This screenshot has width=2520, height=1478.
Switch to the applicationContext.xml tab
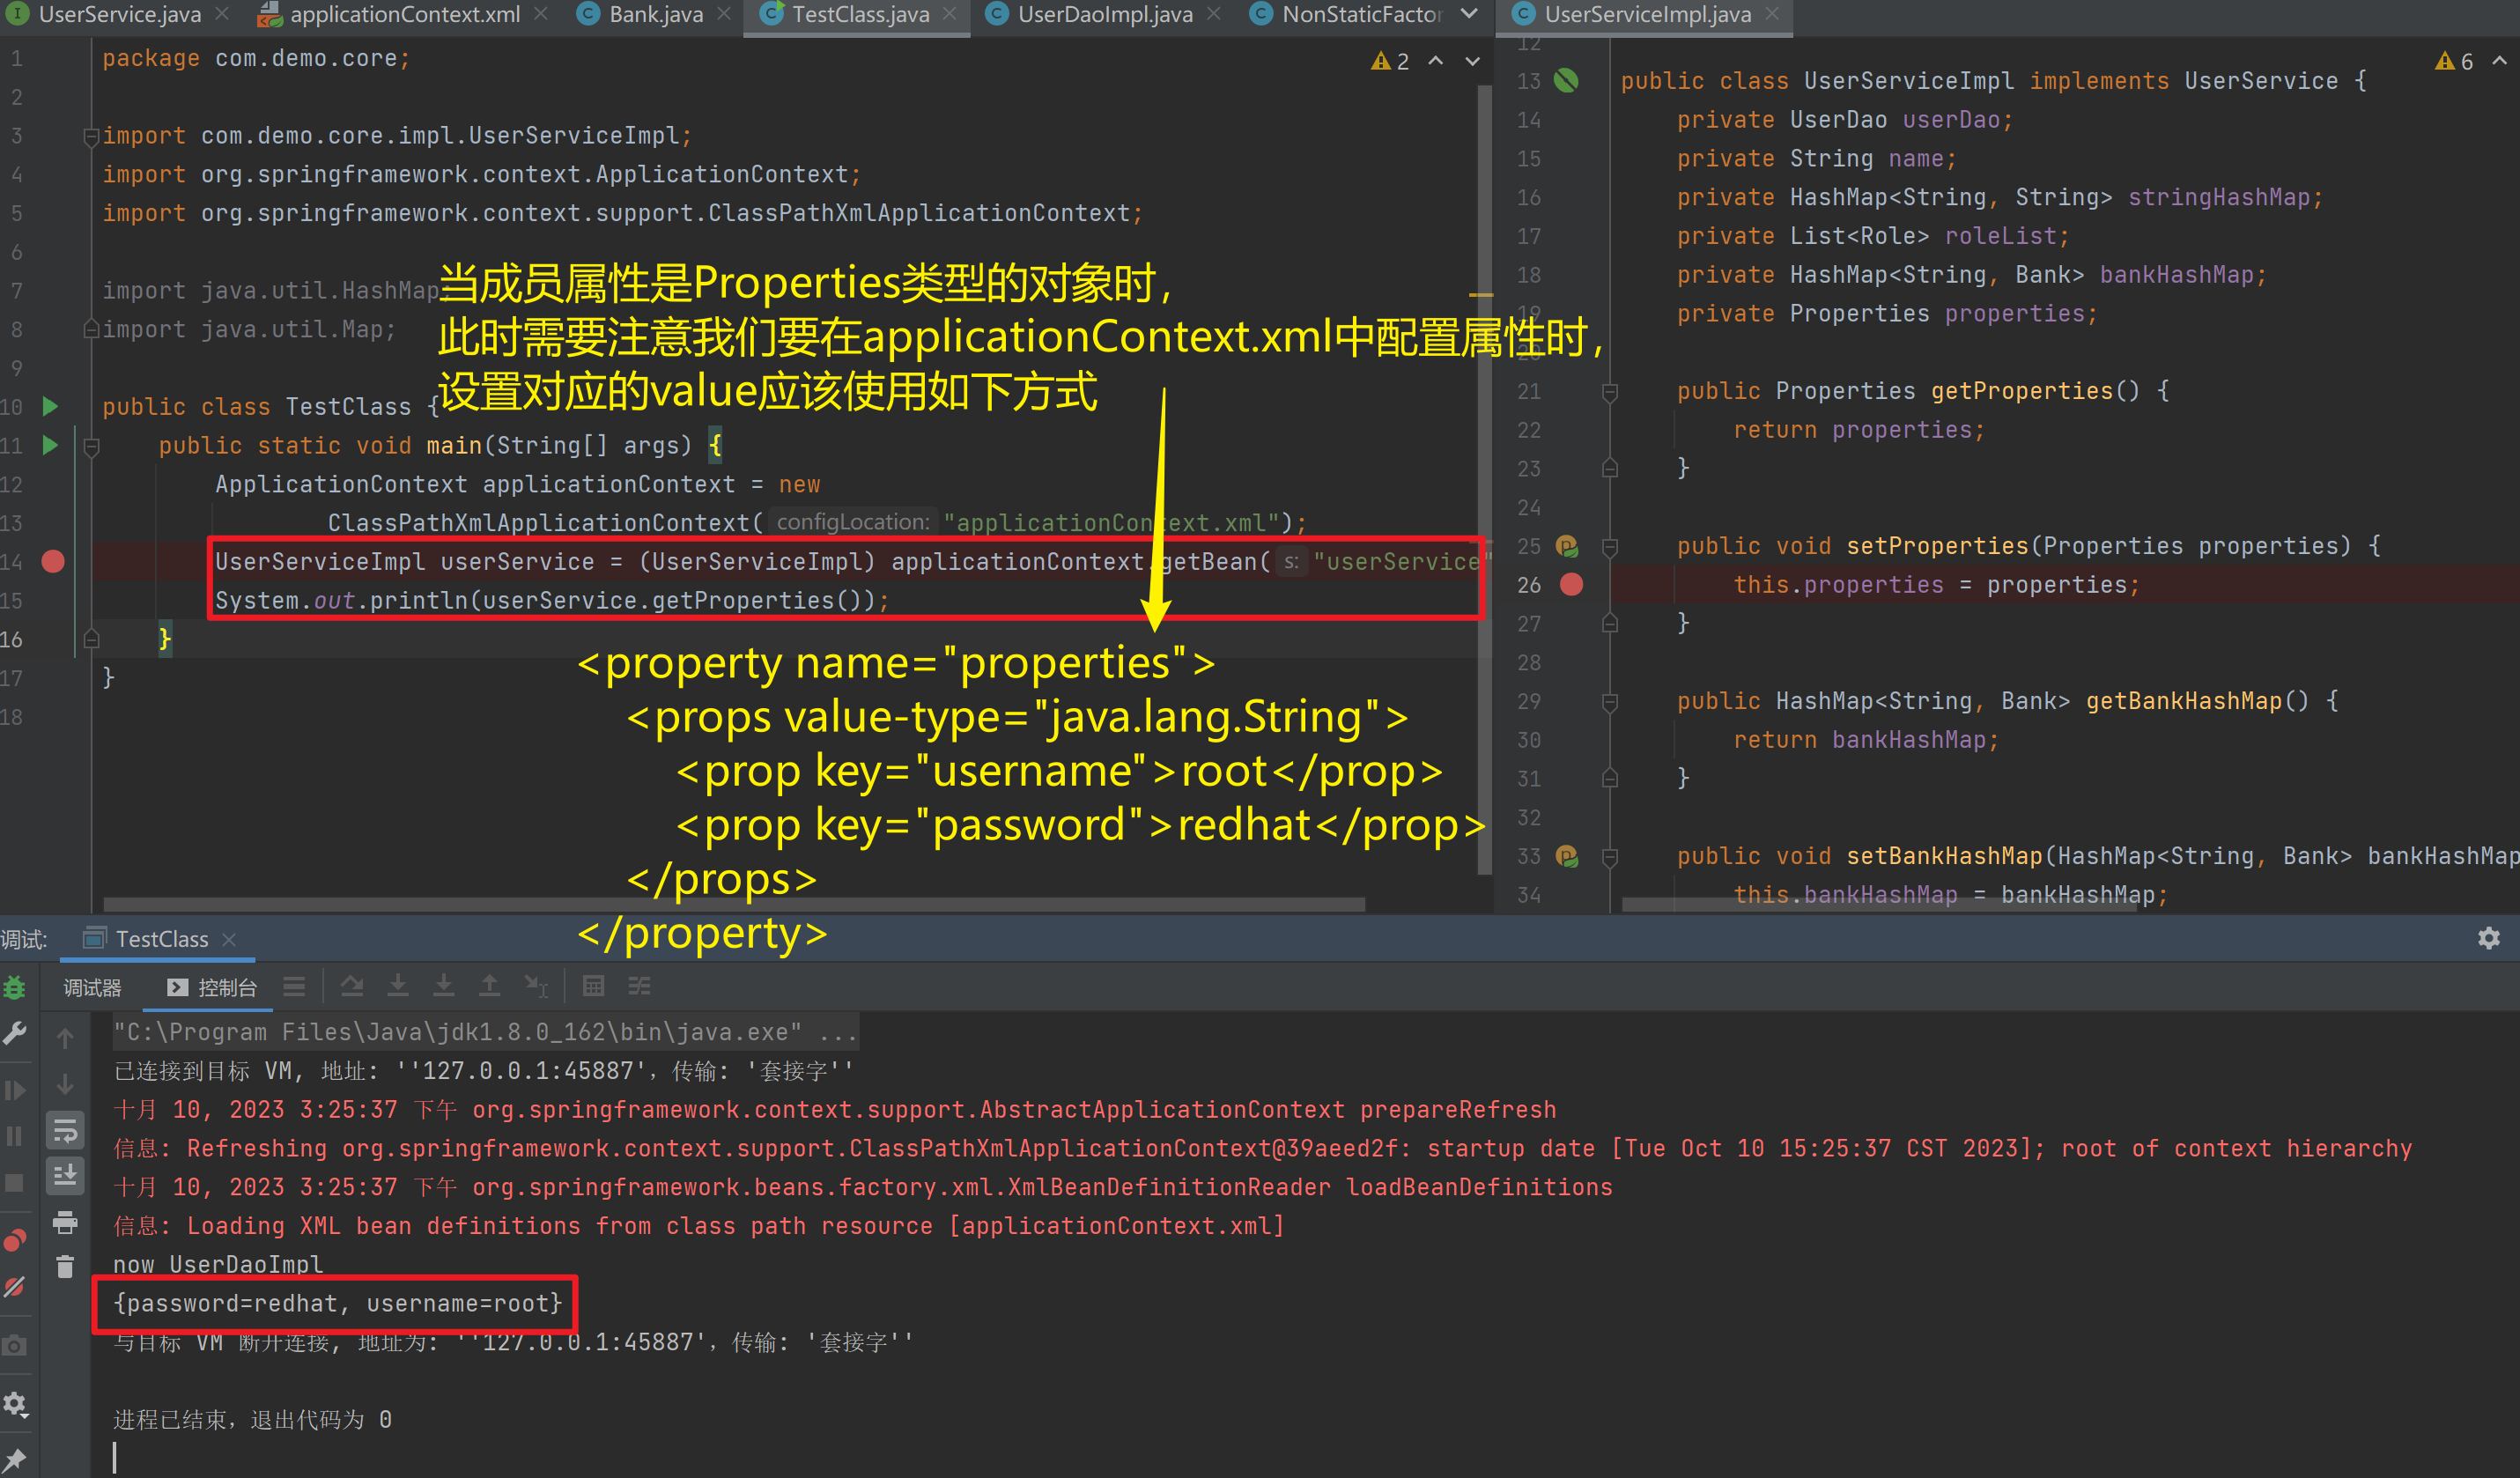404,14
